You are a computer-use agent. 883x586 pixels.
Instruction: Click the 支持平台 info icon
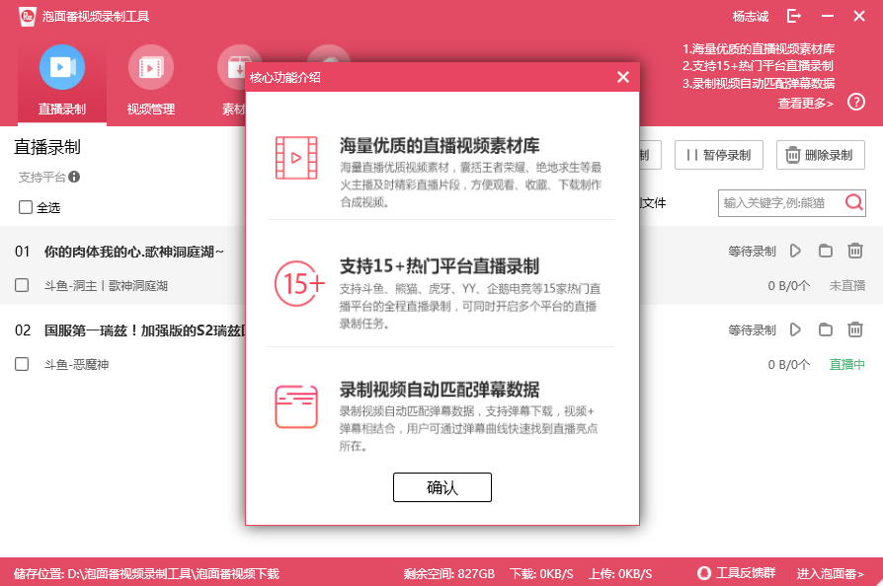[x=74, y=177]
